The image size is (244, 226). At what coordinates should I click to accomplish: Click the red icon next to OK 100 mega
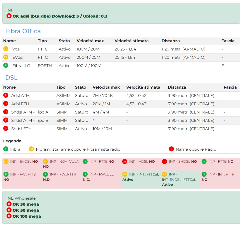pyautogui.click(x=9, y=216)
